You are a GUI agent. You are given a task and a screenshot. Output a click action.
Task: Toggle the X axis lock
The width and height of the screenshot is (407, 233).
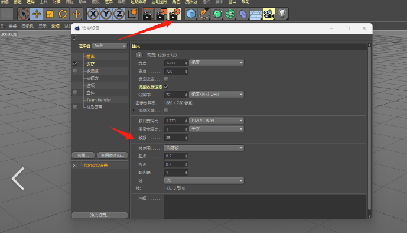[x=93, y=14]
